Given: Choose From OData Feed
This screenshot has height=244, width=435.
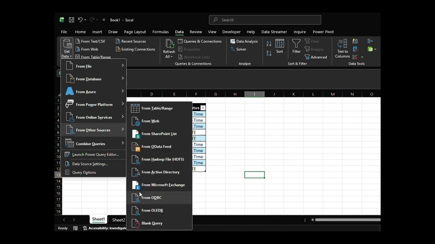Looking at the screenshot, I should tap(159, 146).
